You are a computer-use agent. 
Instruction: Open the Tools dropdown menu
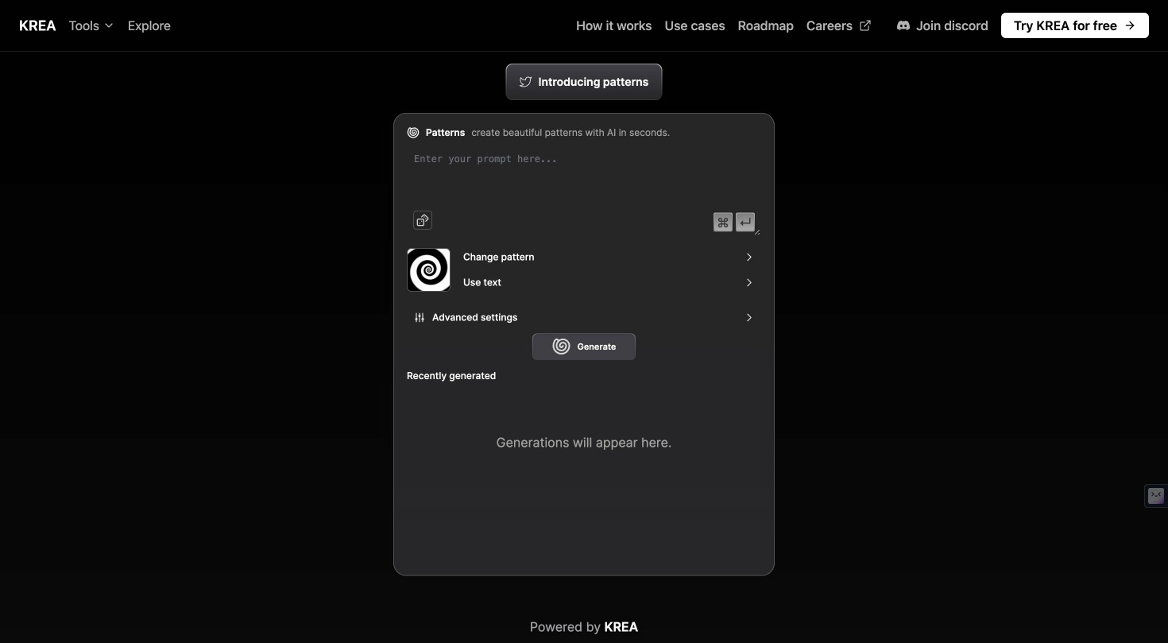pos(91,25)
